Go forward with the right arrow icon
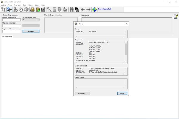179x119 pixels. [88, 10]
